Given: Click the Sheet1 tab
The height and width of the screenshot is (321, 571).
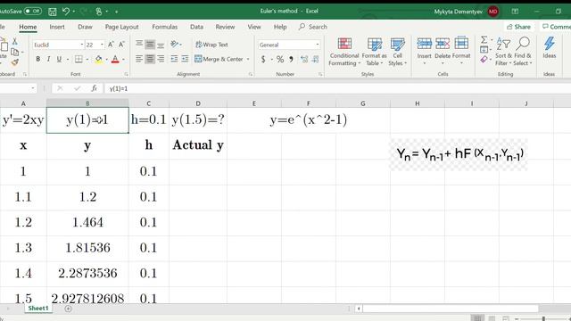Looking at the screenshot, I should [x=38, y=309].
